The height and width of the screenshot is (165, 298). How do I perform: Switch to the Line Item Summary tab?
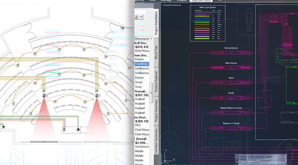(156, 140)
